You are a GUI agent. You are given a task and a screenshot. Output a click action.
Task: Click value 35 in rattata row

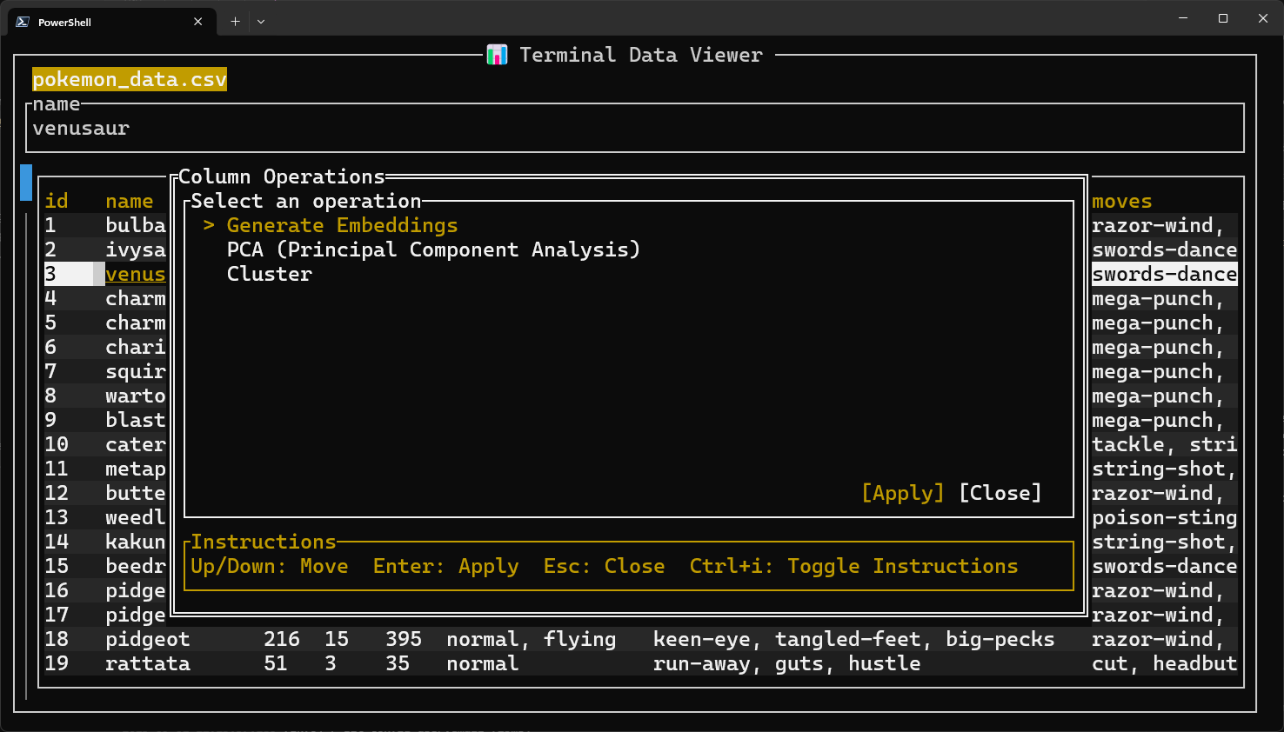[x=398, y=663]
